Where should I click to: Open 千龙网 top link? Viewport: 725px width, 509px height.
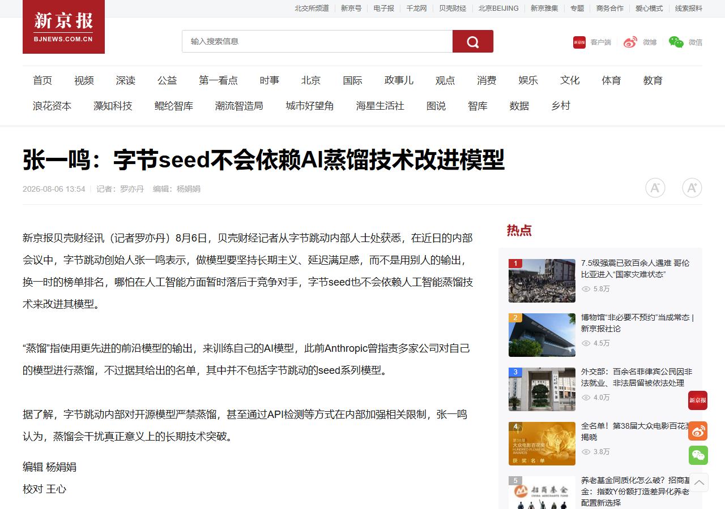(416, 8)
